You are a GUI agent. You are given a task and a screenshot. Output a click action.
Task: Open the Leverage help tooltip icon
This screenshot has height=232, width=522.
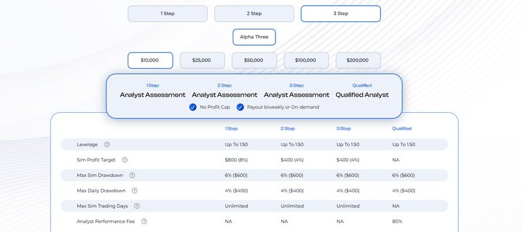point(107,144)
